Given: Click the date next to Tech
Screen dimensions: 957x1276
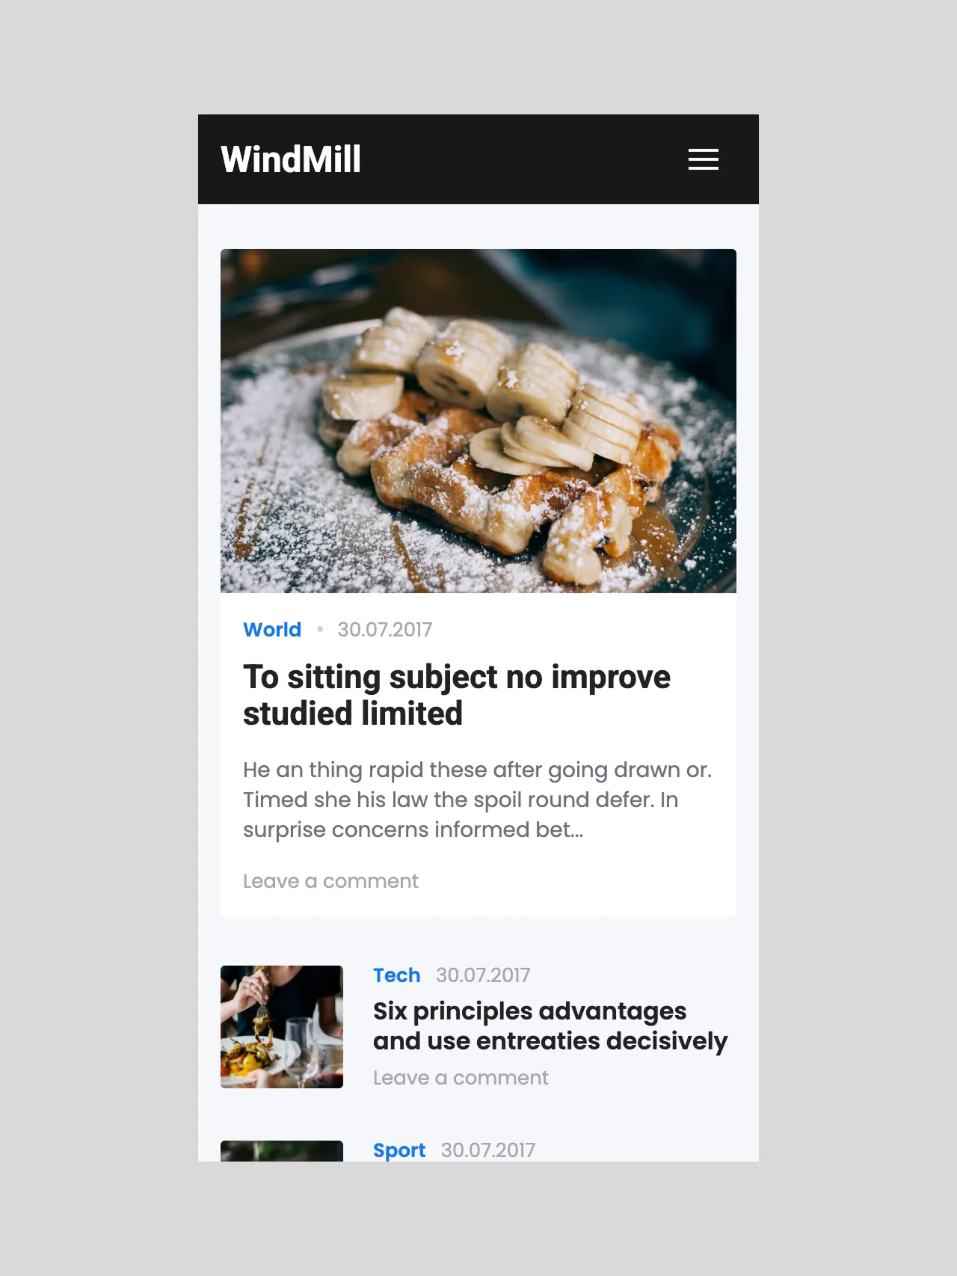Looking at the screenshot, I should point(483,975).
